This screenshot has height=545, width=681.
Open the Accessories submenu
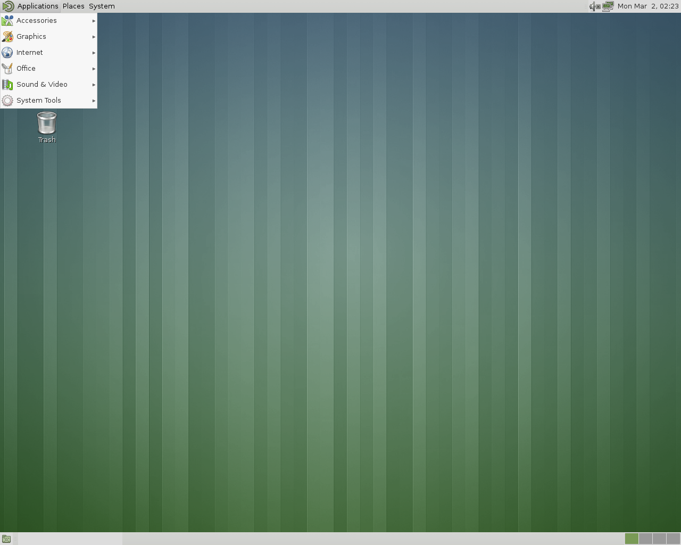pyautogui.click(x=48, y=21)
